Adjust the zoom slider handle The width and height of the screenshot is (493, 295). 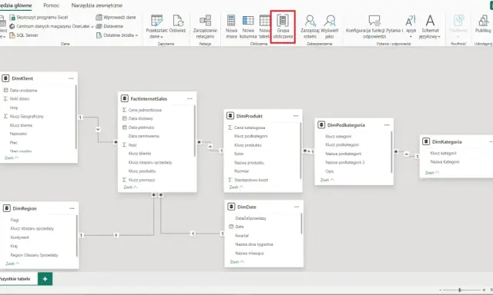[460, 290]
